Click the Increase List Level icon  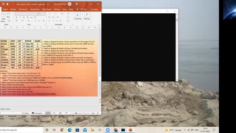pos(53,17)
